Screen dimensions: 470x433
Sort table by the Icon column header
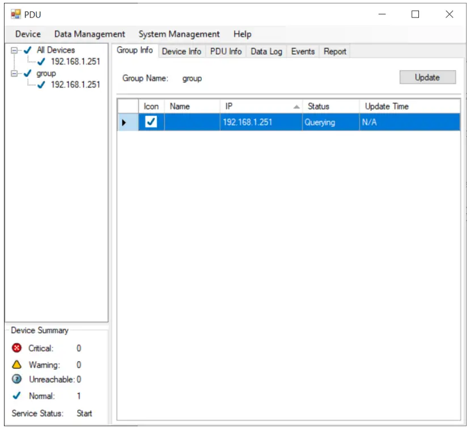pyautogui.click(x=151, y=107)
